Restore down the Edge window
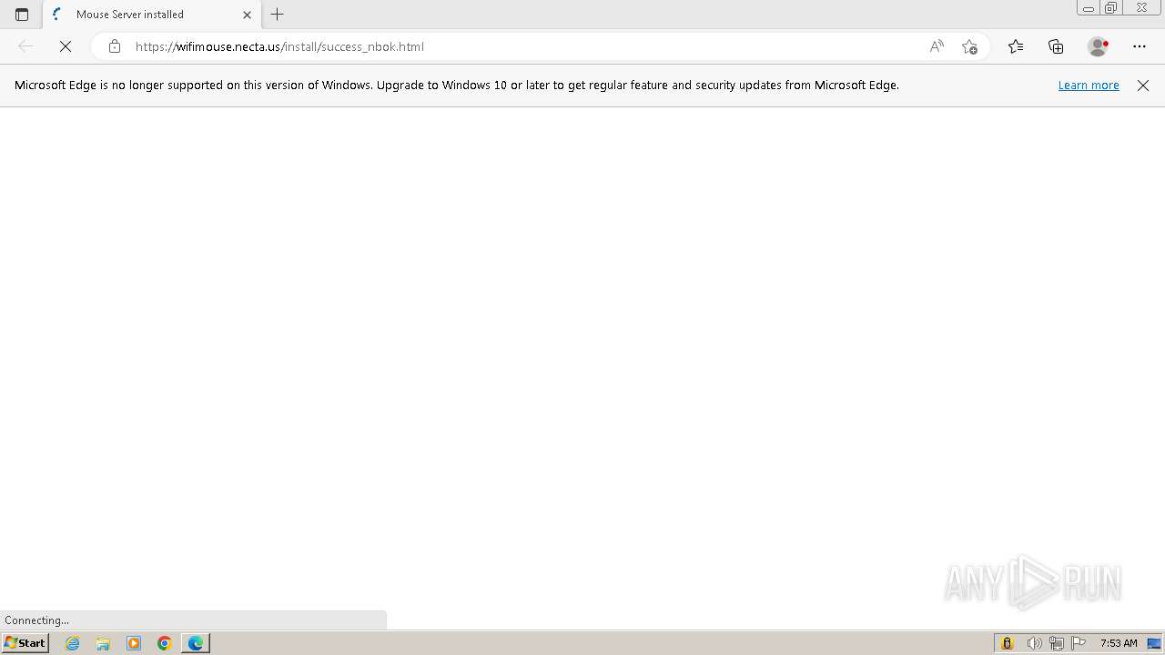 tap(1110, 8)
